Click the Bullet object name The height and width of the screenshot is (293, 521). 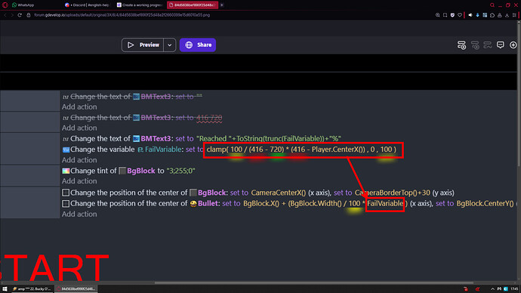click(208, 203)
